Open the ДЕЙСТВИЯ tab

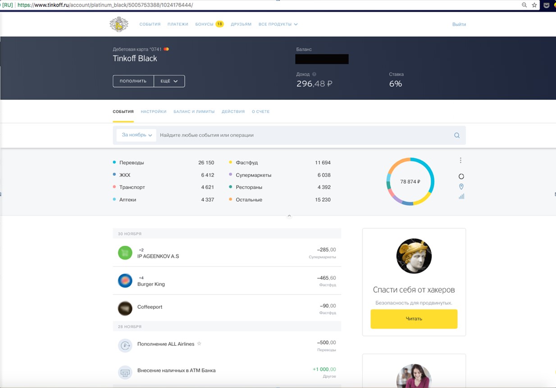pos(233,112)
